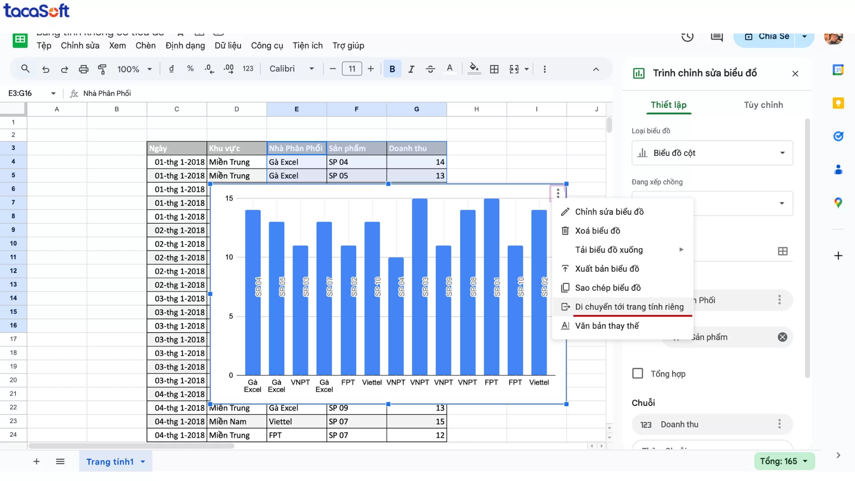The height and width of the screenshot is (481, 855).
Task: Switch to the Tùy chỉnh tab
Action: click(763, 105)
